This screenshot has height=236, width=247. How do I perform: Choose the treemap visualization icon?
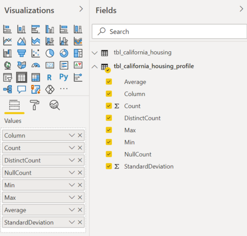[78, 53]
